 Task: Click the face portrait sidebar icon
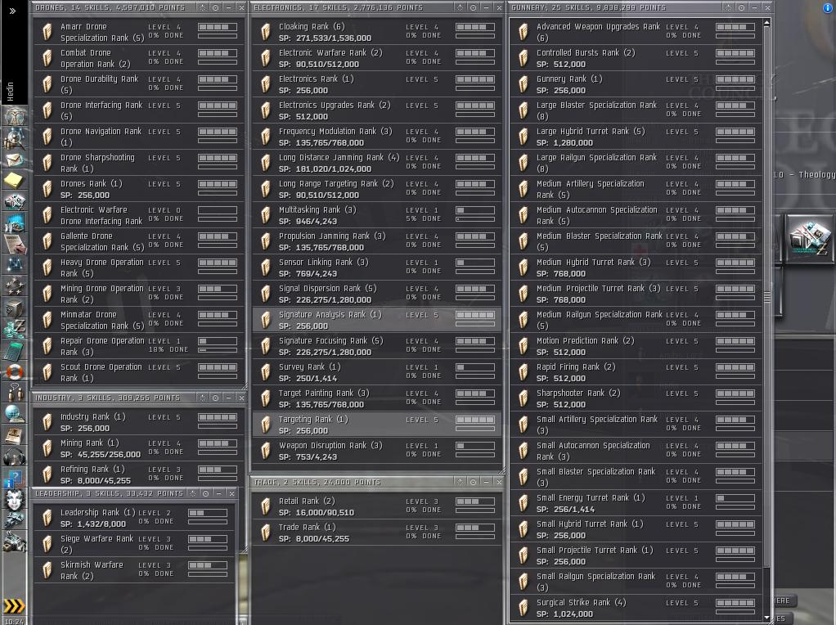click(x=15, y=500)
